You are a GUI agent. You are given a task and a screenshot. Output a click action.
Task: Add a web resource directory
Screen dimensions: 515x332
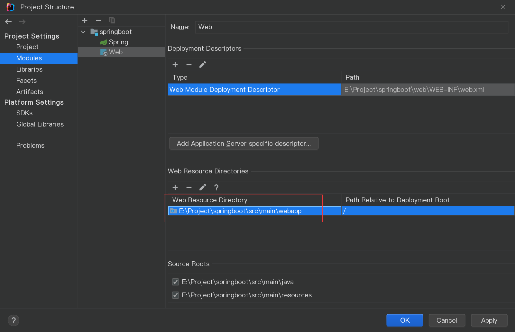tap(175, 187)
